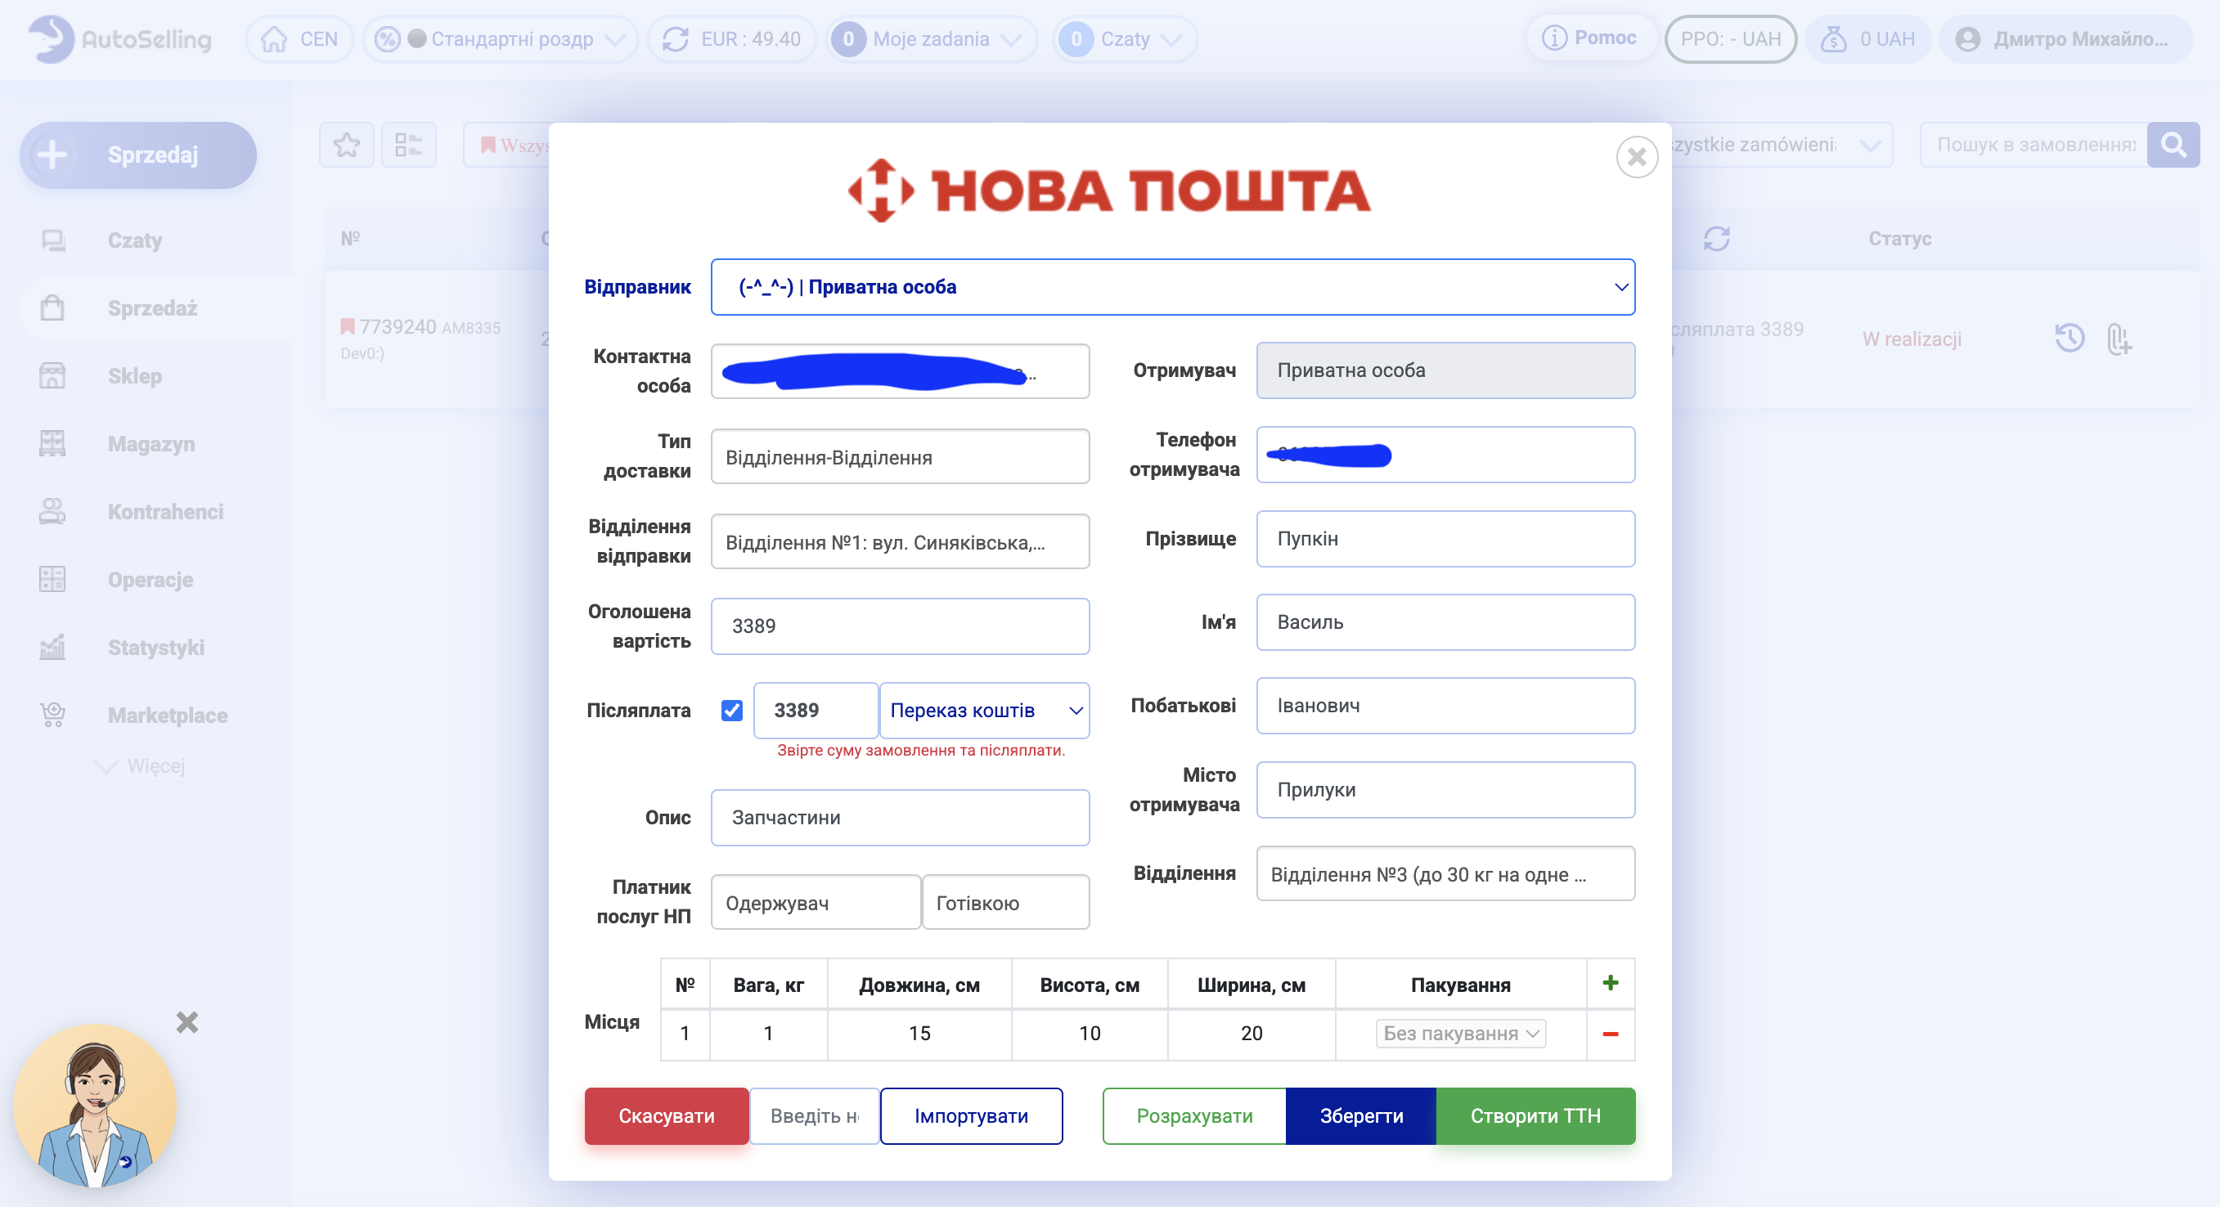Remove package row with red minus icon
Screen dimensions: 2220x1207
point(1610,1033)
